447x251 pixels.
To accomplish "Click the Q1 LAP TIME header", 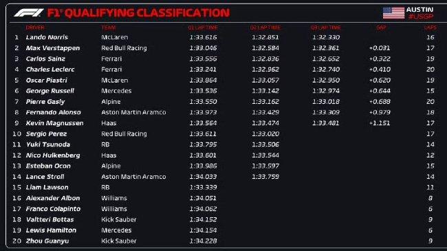I will tap(203, 28).
